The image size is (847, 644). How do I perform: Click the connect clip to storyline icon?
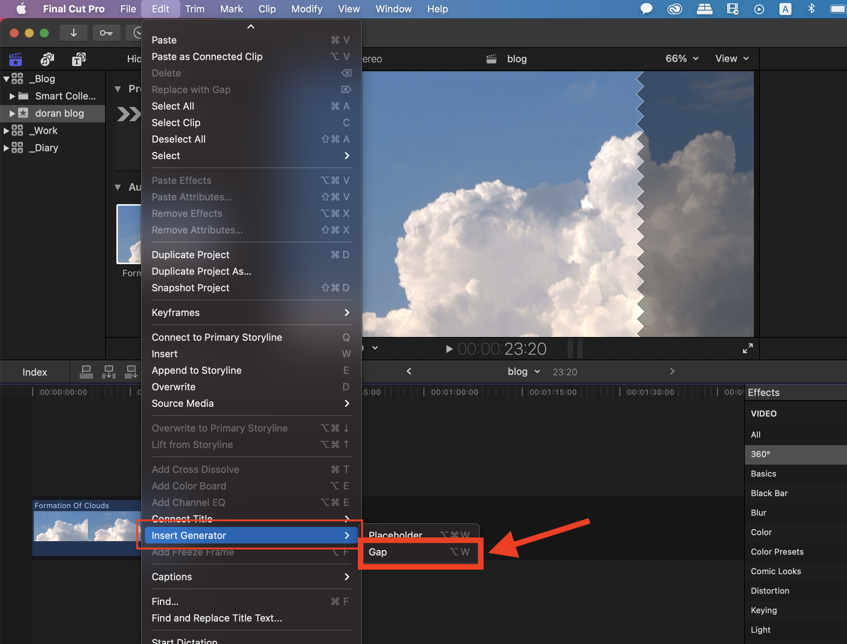coord(86,372)
